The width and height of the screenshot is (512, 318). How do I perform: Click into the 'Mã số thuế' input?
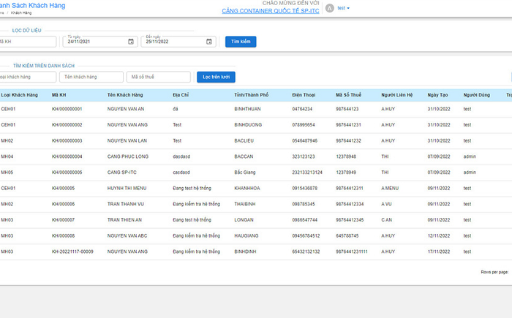tap(159, 77)
